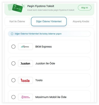Click the Bilgi Al button

pos(85,8)
